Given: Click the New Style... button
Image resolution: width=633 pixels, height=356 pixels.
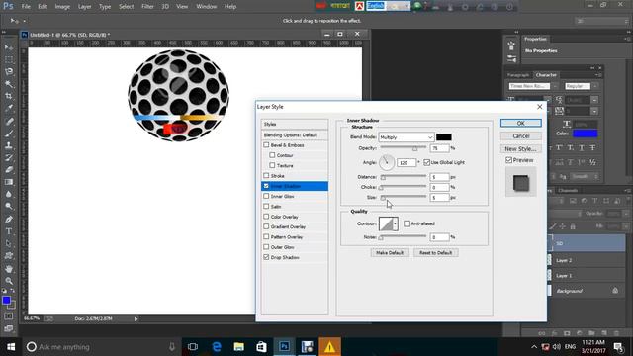Looking at the screenshot, I should pos(521,149).
